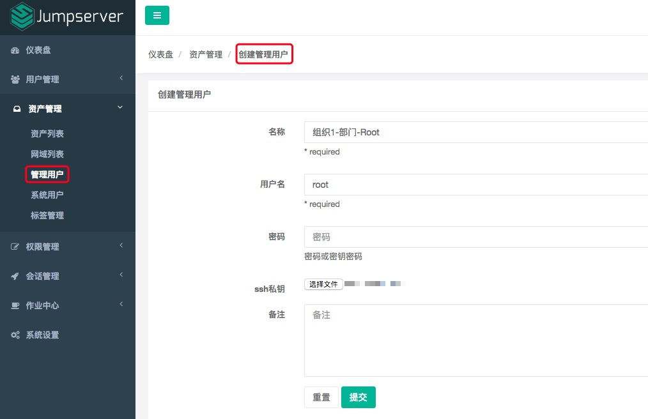Image resolution: width=648 pixels, height=419 pixels.
Task: Go to 系统用户 submenu item
Action: click(x=47, y=195)
